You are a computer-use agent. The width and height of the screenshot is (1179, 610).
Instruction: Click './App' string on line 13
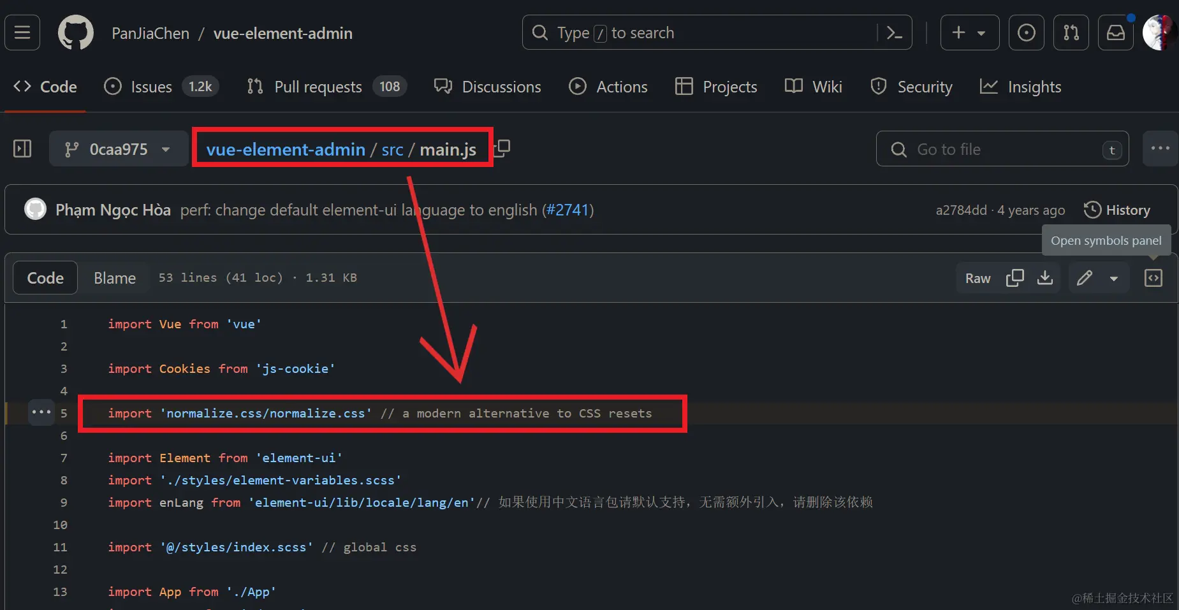pyautogui.click(x=251, y=592)
